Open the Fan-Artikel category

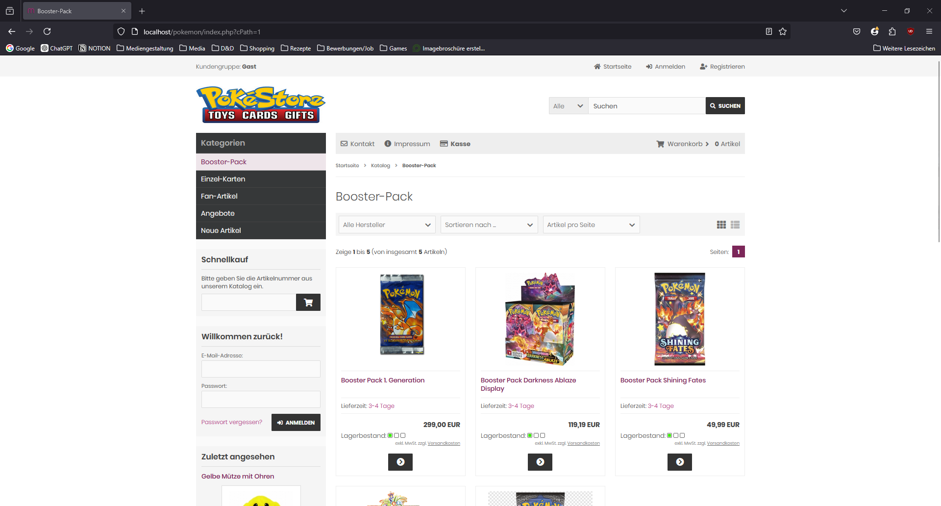tap(219, 196)
